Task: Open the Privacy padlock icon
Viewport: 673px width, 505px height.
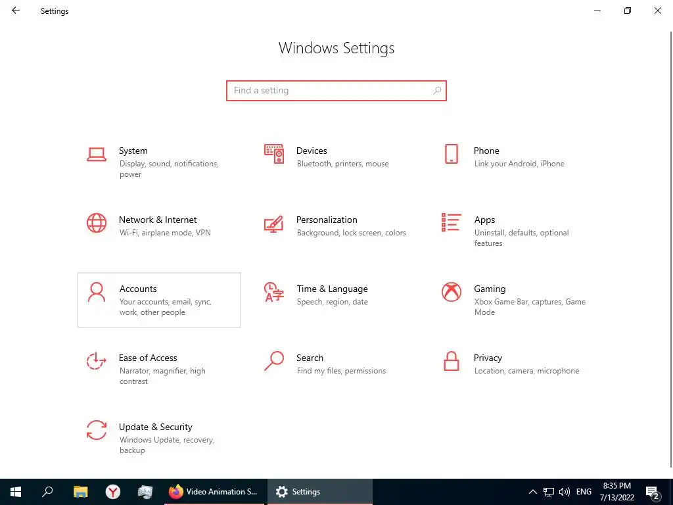Action: click(452, 361)
